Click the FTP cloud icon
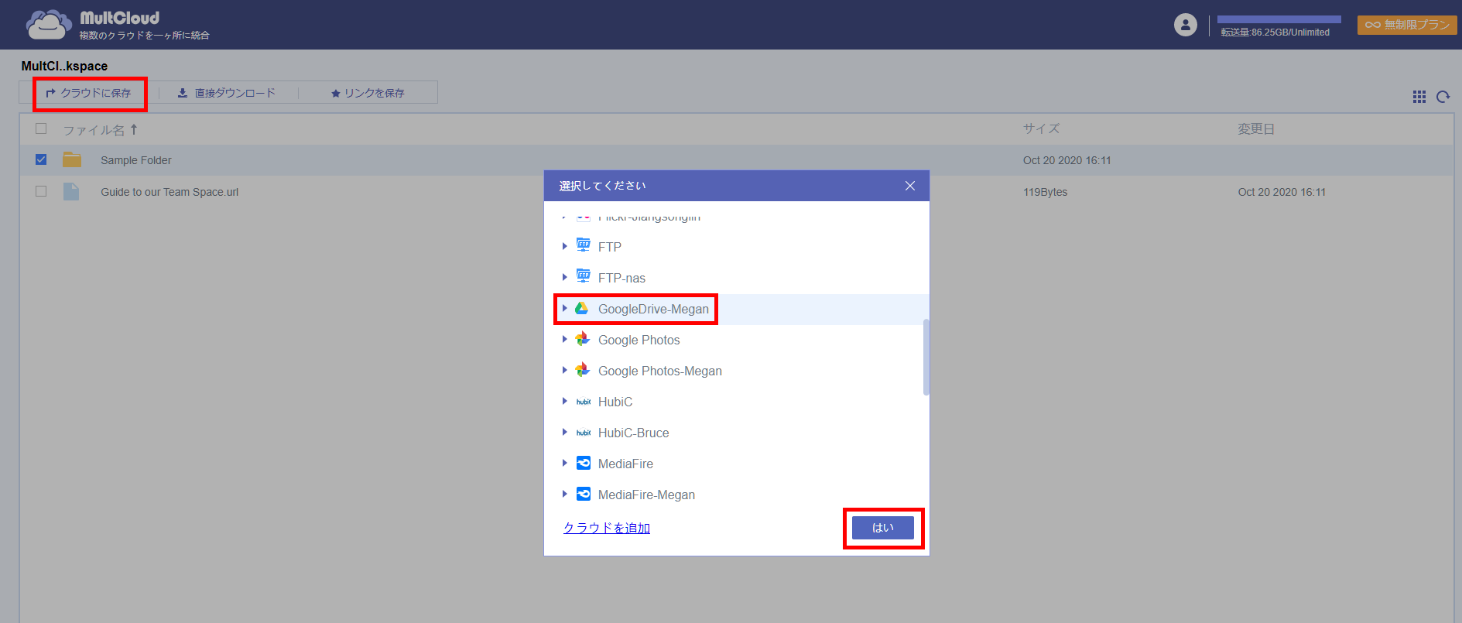Screen dimensions: 1462x623 click(x=583, y=246)
